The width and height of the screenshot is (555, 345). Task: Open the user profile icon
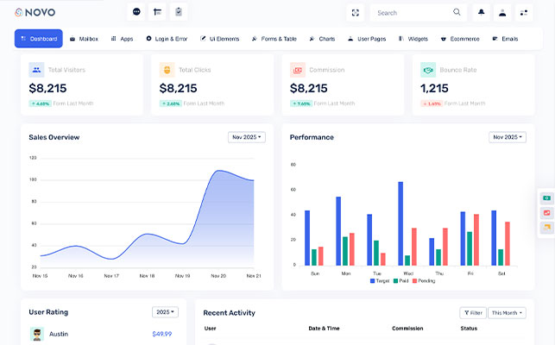coord(502,13)
